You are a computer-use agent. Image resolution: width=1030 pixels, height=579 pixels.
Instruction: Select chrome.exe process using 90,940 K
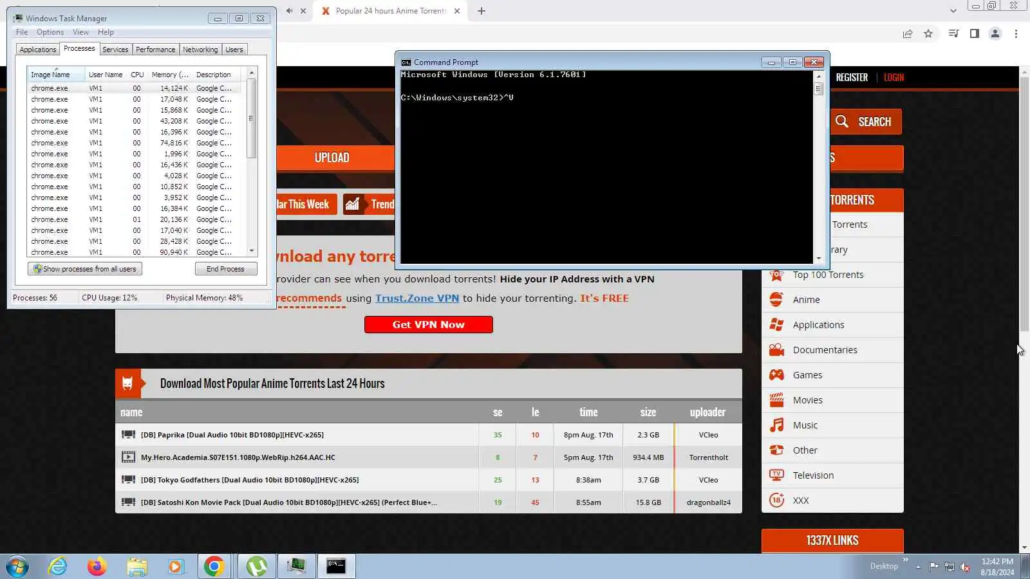(x=134, y=252)
